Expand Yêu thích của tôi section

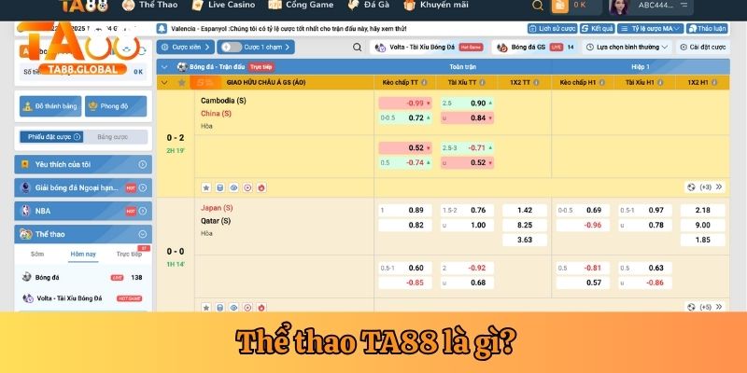pos(83,164)
